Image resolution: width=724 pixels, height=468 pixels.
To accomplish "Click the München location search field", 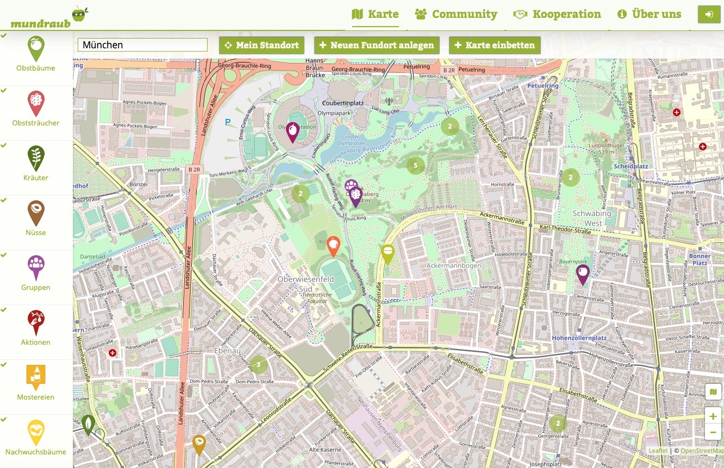I will click(x=142, y=45).
